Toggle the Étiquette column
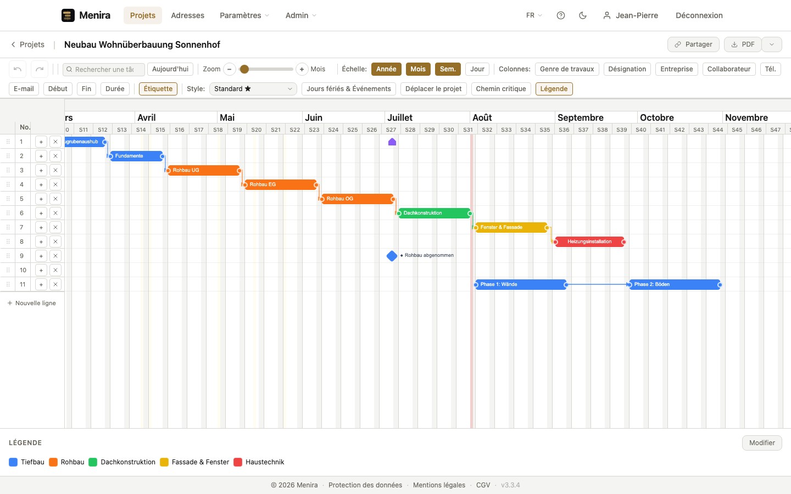791x494 pixels. [x=158, y=89]
